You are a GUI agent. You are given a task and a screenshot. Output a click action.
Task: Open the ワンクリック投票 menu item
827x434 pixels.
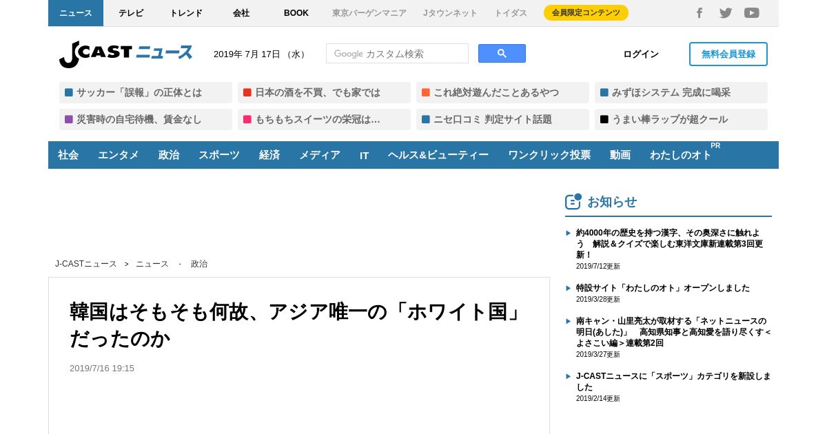pyautogui.click(x=549, y=155)
